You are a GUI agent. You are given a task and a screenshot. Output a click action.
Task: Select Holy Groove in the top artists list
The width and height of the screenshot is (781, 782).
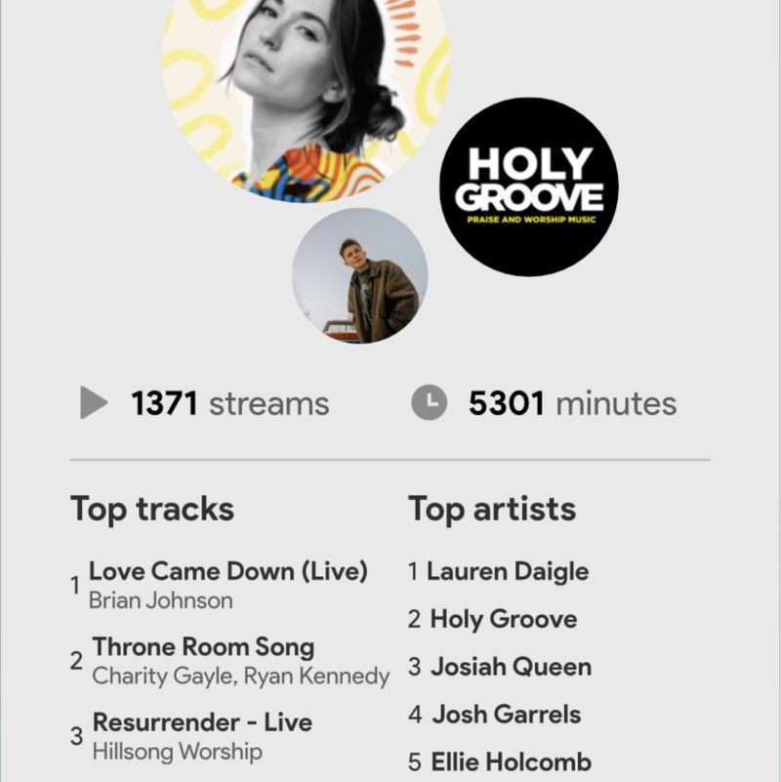tap(503, 619)
